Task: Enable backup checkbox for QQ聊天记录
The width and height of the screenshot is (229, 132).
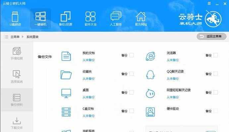Action: tap(215, 74)
